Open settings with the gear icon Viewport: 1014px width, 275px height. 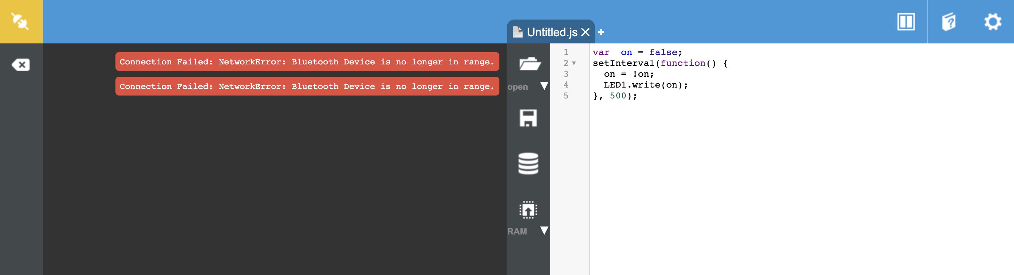pos(992,22)
